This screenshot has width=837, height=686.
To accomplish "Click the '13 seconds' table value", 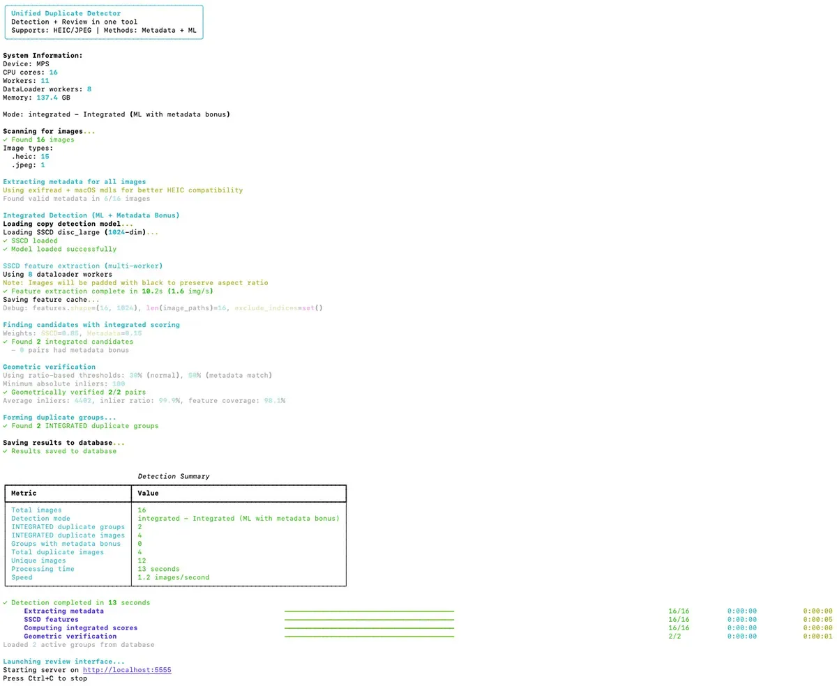I will tap(158, 569).
